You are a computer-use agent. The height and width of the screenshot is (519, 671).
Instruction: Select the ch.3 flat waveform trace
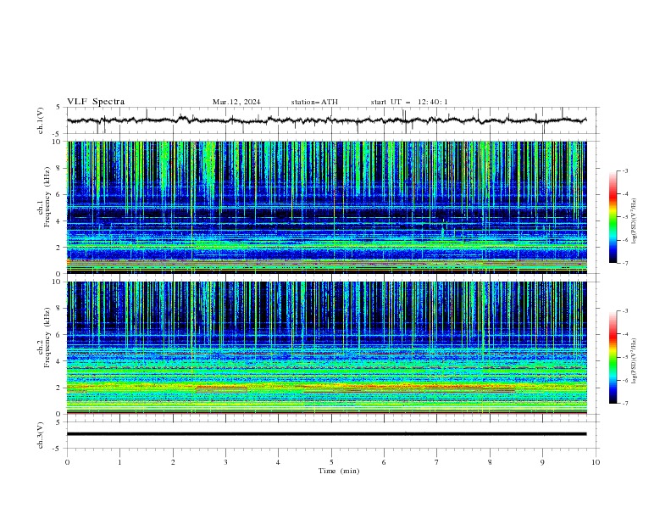coord(326,434)
